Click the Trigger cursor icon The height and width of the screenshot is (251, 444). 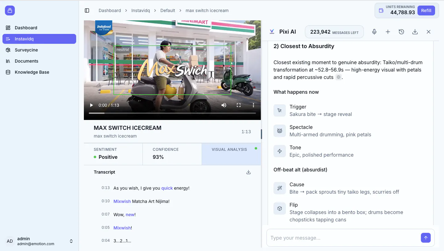[x=280, y=110]
